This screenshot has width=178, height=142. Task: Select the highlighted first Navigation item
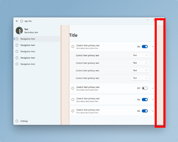point(37,39)
